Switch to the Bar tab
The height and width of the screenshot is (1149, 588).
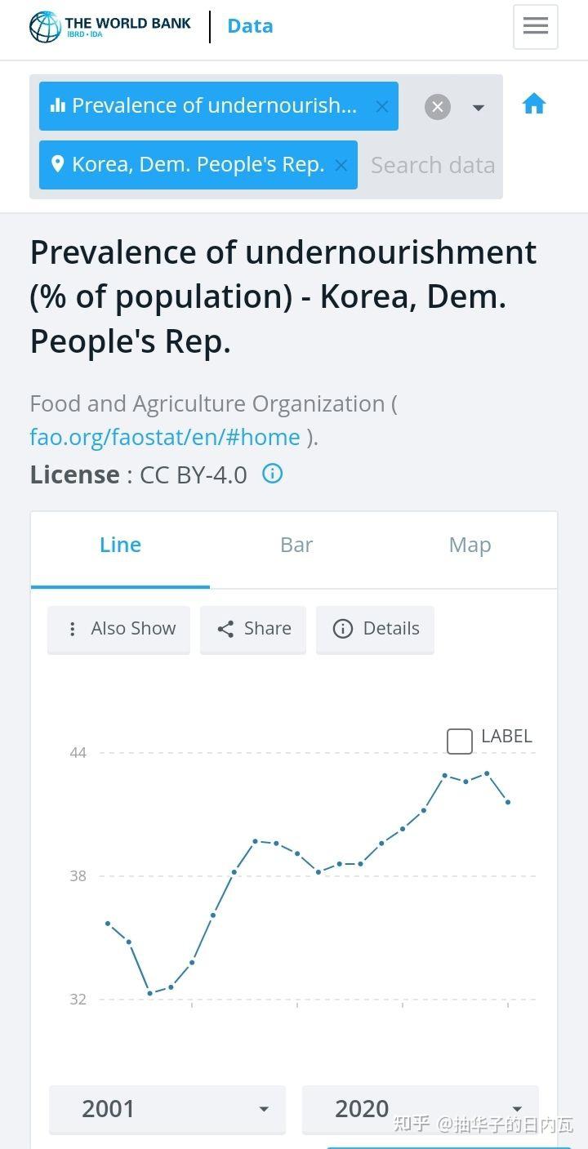click(x=296, y=546)
